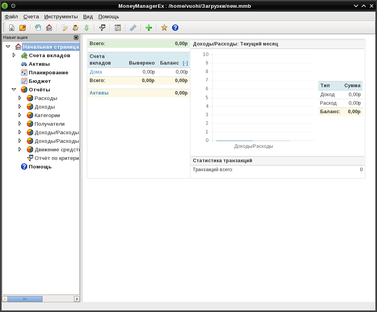
Task: Collapse the accounts table with the [-] link
Action: (185, 63)
